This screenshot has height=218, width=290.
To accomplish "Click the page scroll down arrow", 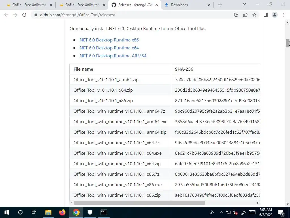I will (x=288, y=204).
